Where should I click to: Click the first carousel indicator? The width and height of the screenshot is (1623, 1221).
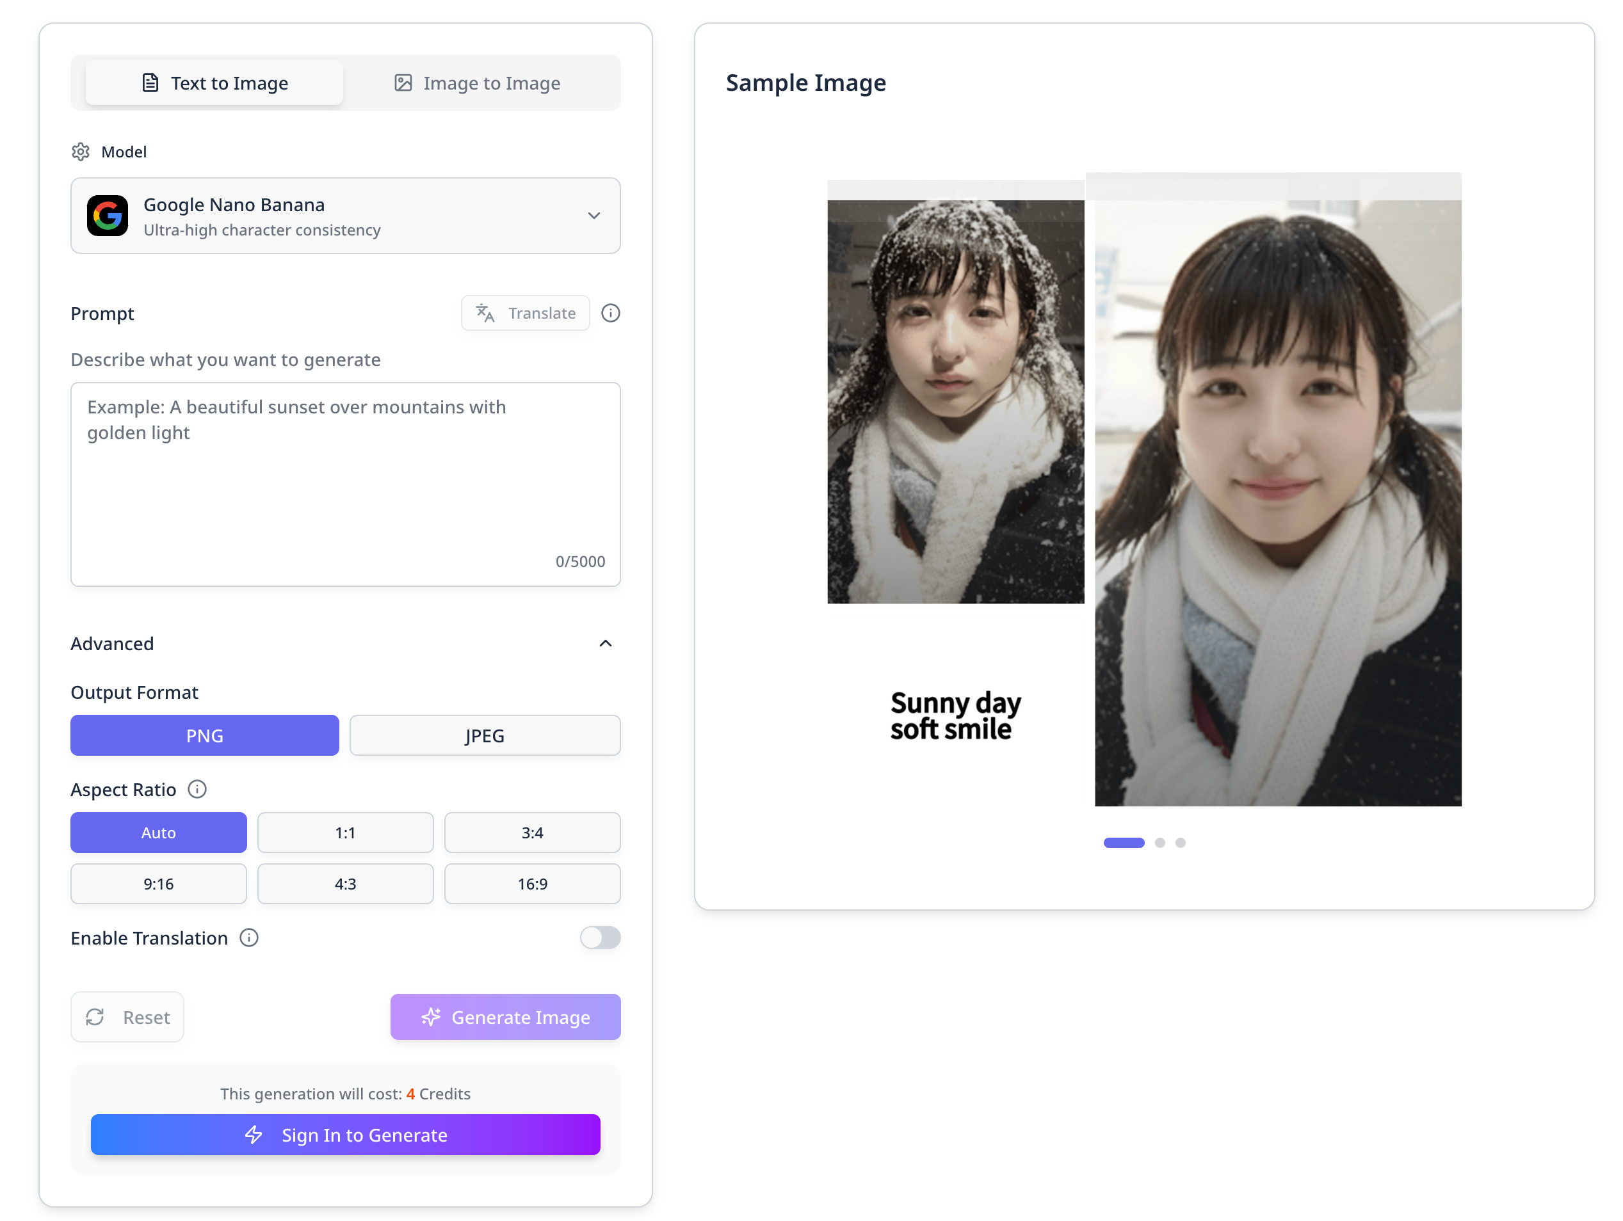pyautogui.click(x=1124, y=843)
